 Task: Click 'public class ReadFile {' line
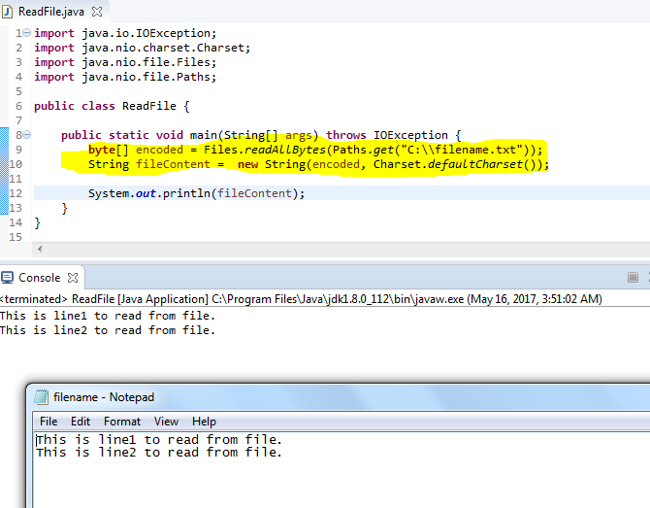112,106
